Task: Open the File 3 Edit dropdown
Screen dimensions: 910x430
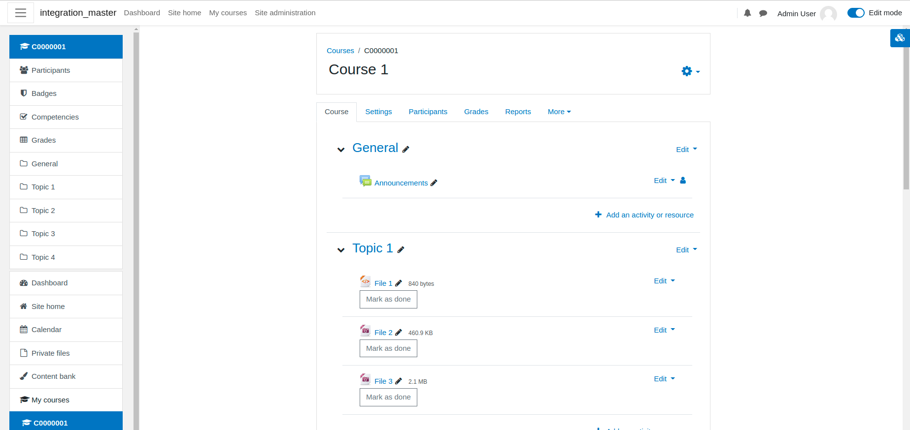Action: click(x=664, y=379)
